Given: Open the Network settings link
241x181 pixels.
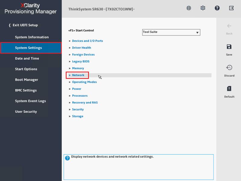Looking at the screenshot, I should tap(78, 75).
